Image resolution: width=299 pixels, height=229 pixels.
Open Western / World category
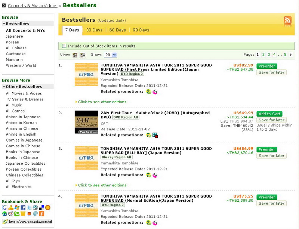coord(21,65)
